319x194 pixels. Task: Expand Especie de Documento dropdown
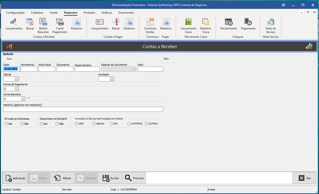click(x=134, y=69)
